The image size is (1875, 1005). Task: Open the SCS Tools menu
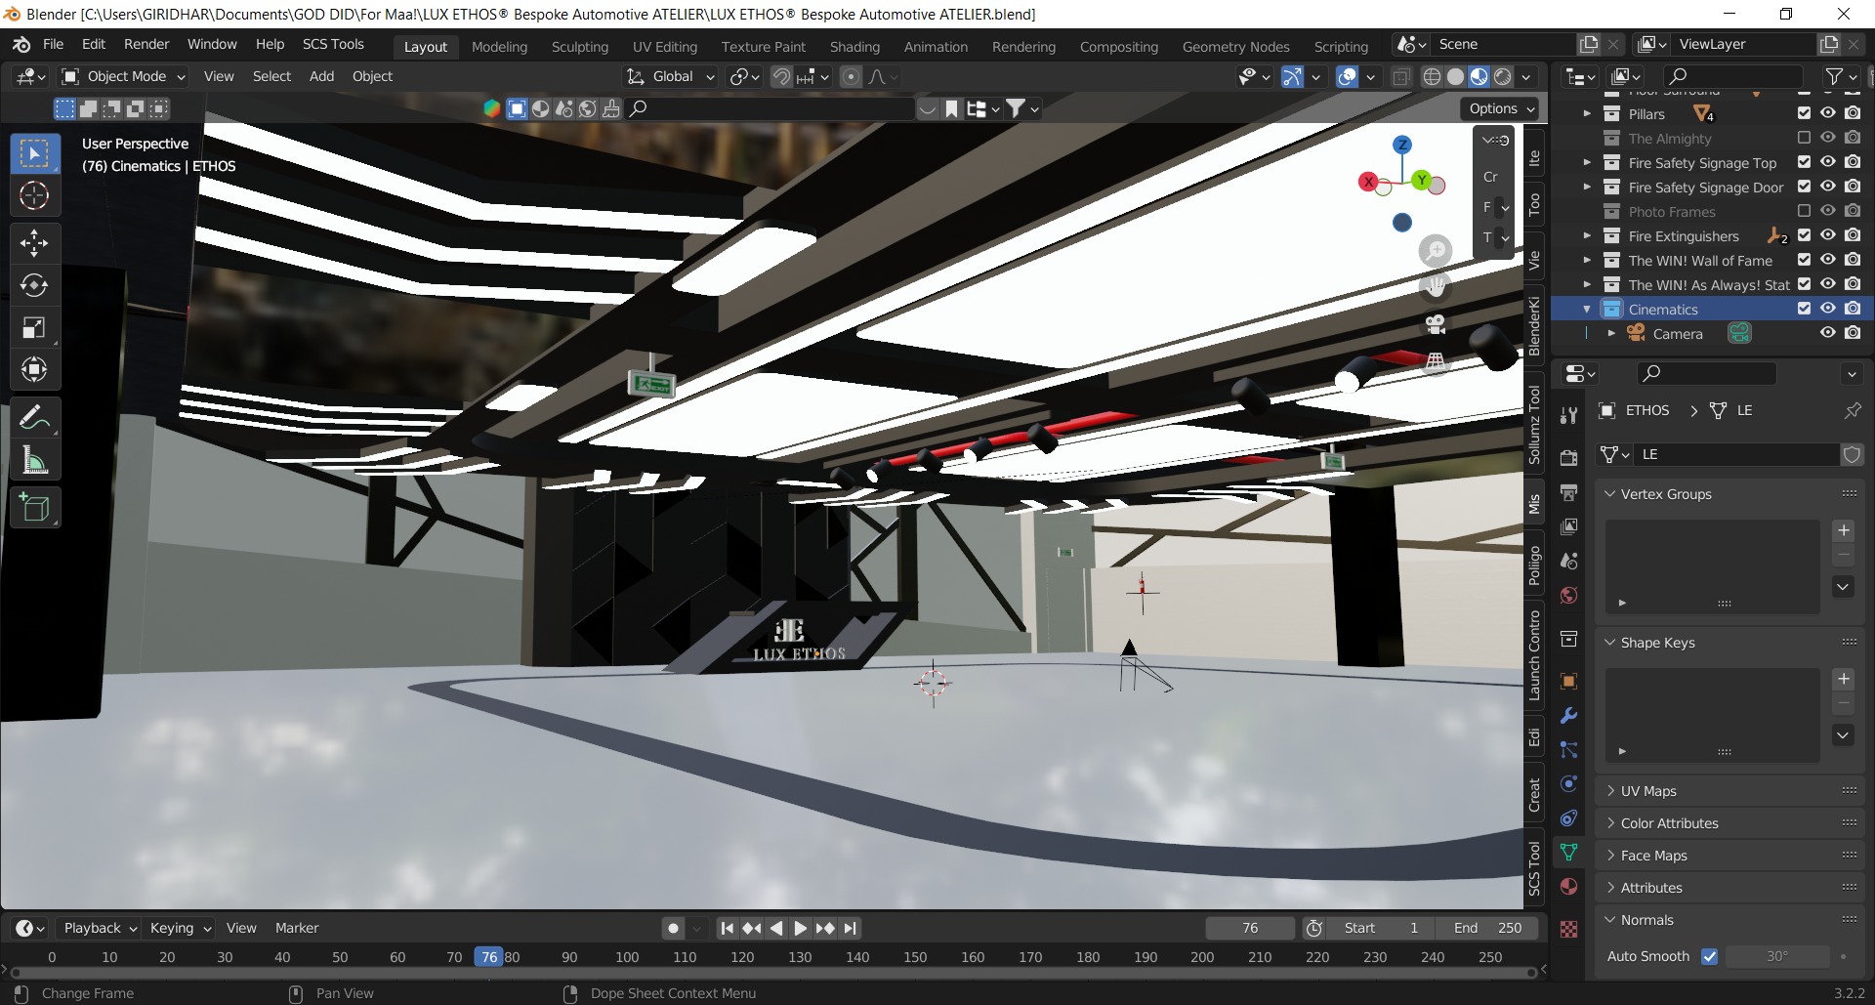point(333,44)
